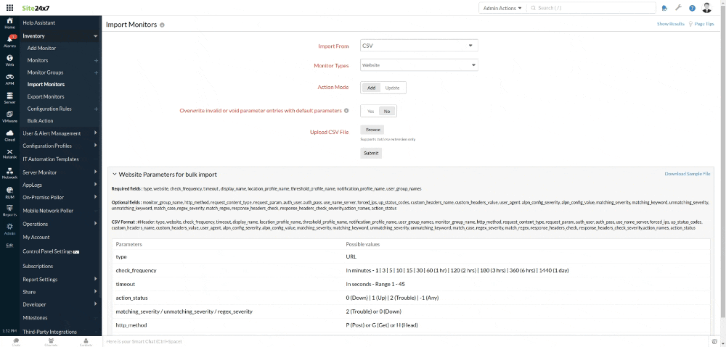The height and width of the screenshot is (347, 726).
Task: Choose Yes for overwrite invalid parameters
Action: click(x=370, y=111)
